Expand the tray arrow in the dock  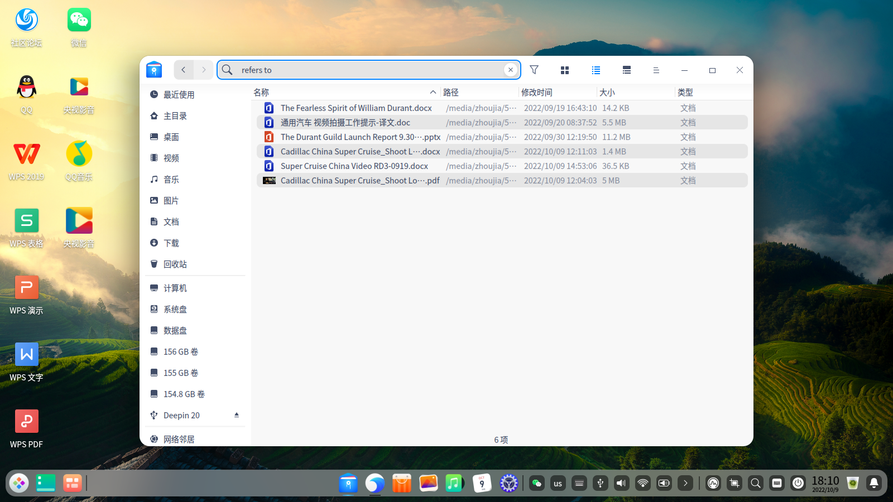pyautogui.click(x=685, y=484)
